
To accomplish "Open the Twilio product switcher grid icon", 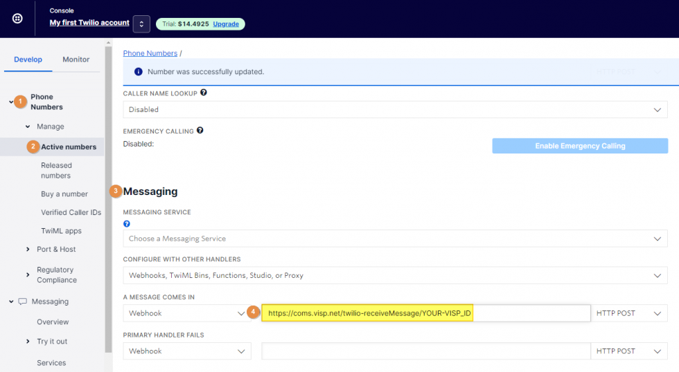I will coord(17,19).
